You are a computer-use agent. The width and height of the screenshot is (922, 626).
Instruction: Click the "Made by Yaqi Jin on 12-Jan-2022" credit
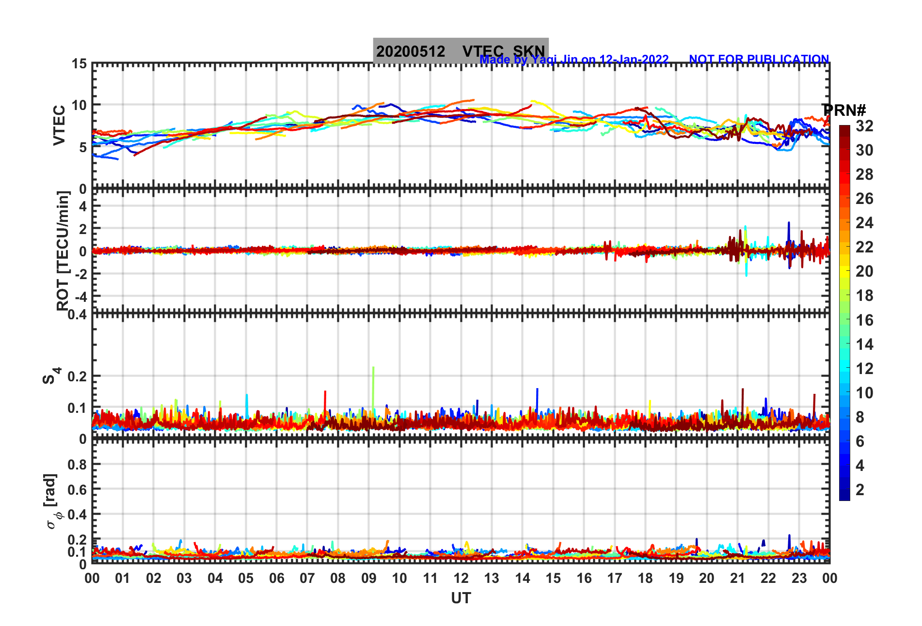click(574, 60)
